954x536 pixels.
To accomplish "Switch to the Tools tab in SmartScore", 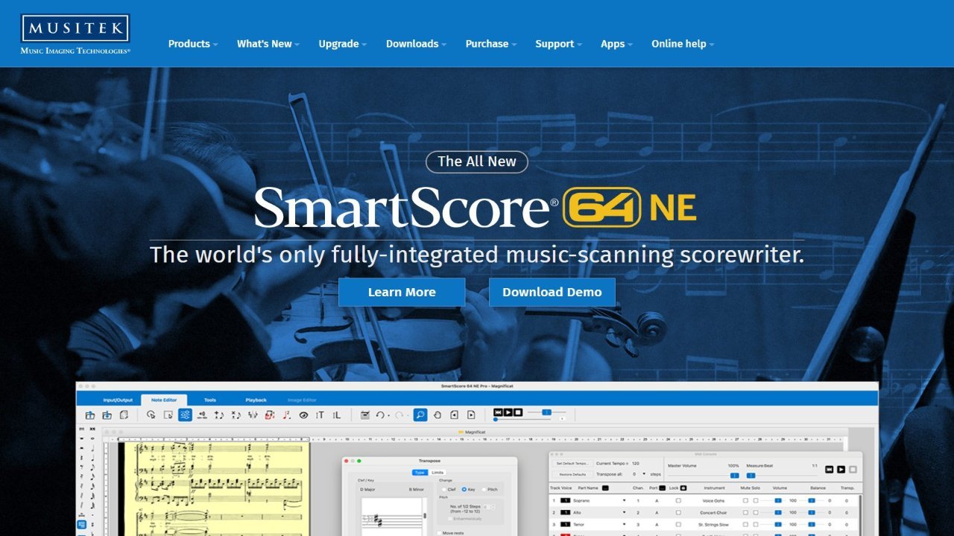I will (210, 400).
